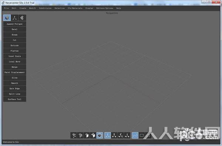This screenshot has width=222, height=146.
Task: Choose dashed rectangle area selection icon
Action: click(142, 135)
